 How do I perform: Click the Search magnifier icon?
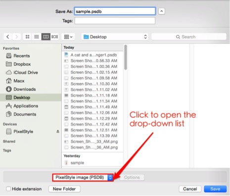click(178, 37)
